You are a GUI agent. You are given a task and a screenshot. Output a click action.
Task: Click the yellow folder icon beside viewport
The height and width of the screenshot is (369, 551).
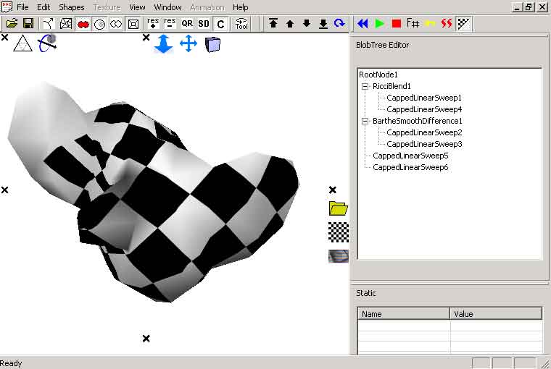click(339, 209)
